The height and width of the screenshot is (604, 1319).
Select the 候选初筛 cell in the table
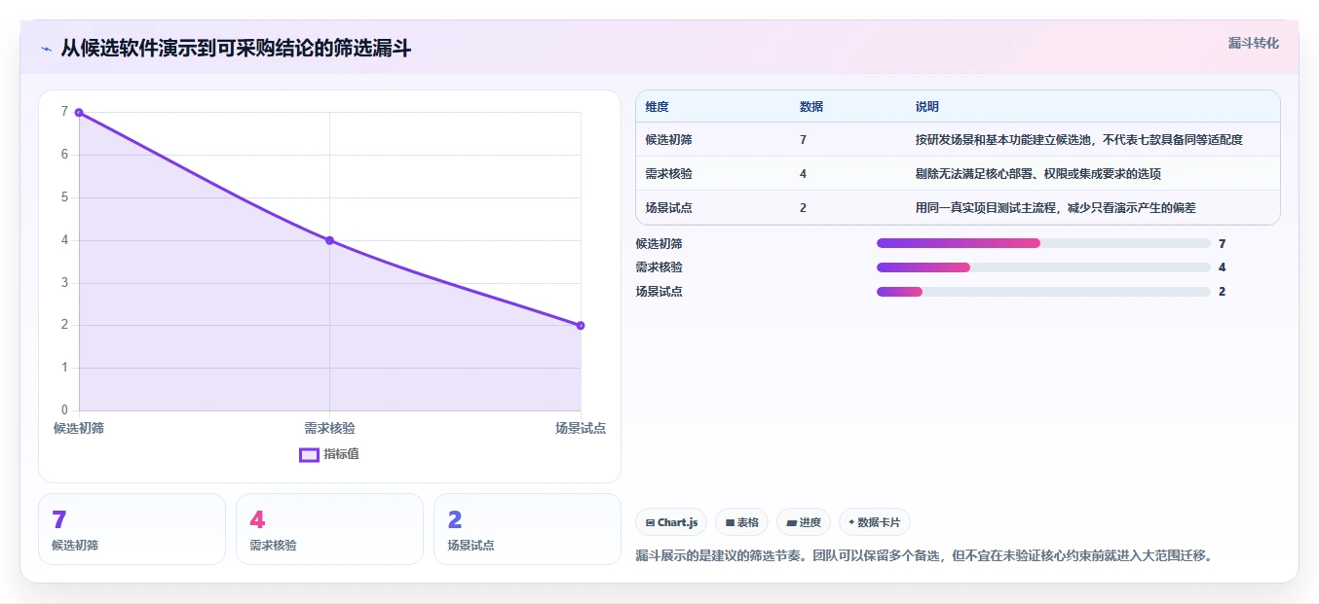tap(669, 140)
